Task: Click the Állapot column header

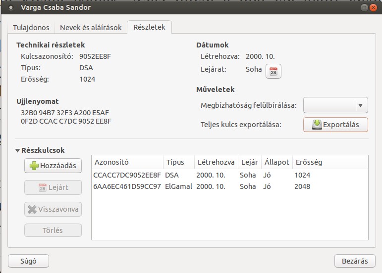Action: pos(277,162)
